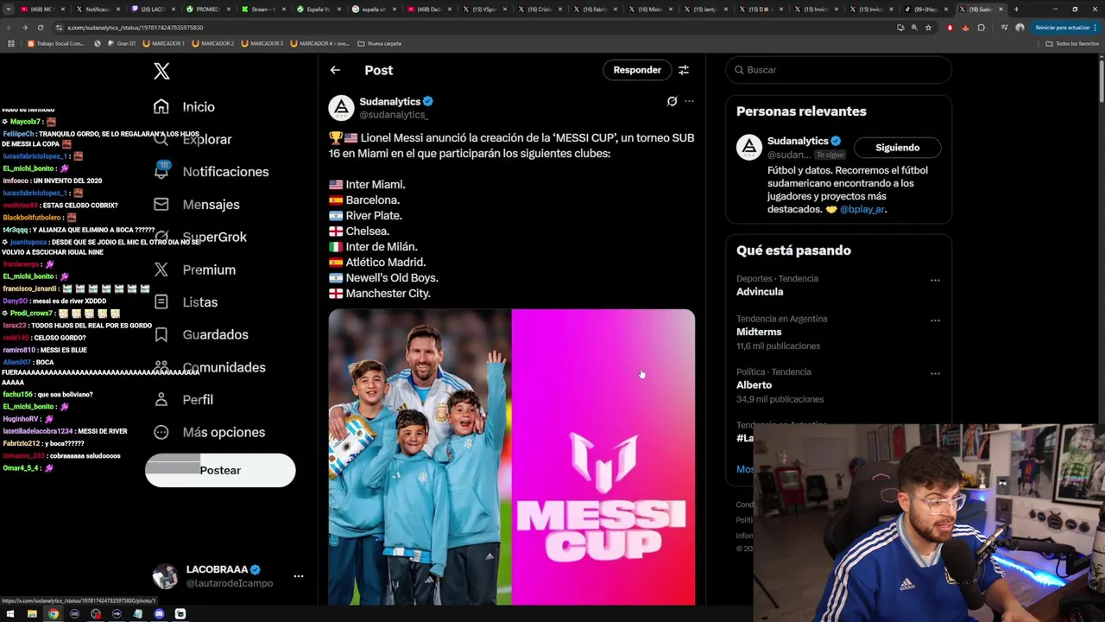This screenshot has height=622, width=1105.
Task: Open Sudanalytics avatar in Personas relevantes
Action: coord(749,148)
